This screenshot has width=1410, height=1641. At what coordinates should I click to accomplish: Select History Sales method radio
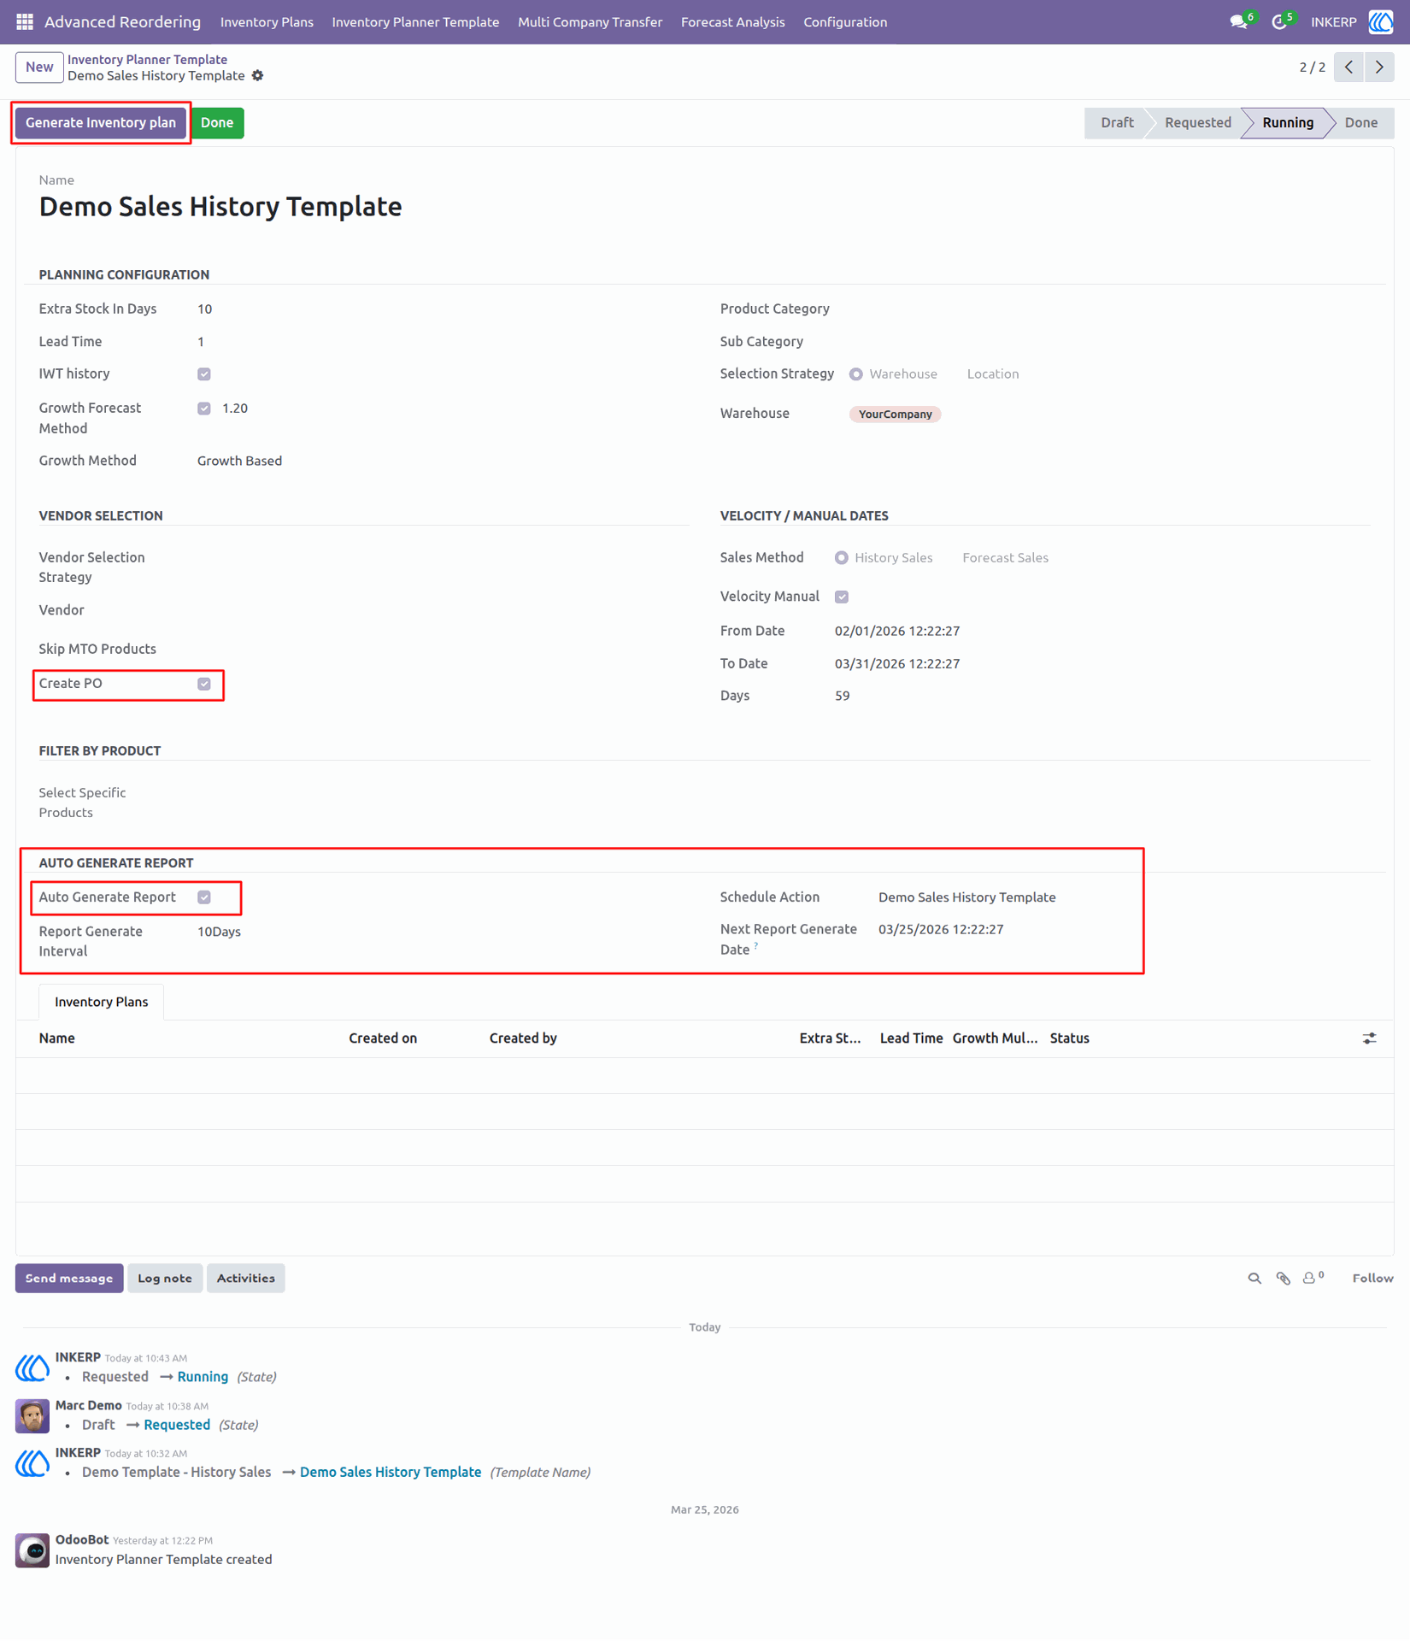[x=842, y=558]
